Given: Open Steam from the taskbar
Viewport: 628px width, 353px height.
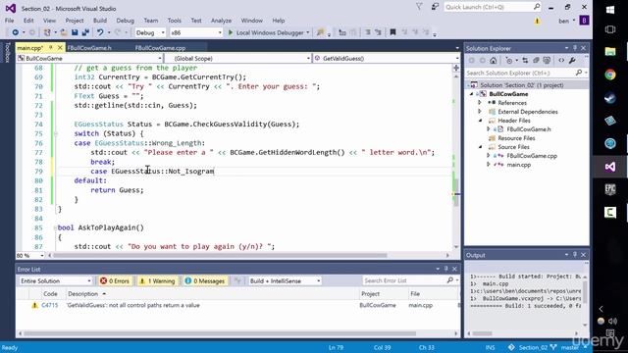Looking at the screenshot, I should [610, 98].
